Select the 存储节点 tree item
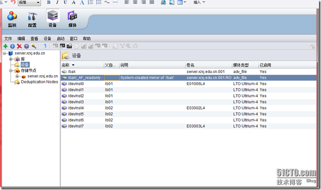 point(29,71)
